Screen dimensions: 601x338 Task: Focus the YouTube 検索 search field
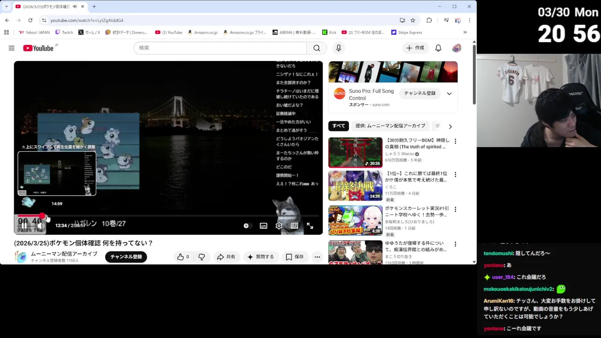(x=220, y=48)
